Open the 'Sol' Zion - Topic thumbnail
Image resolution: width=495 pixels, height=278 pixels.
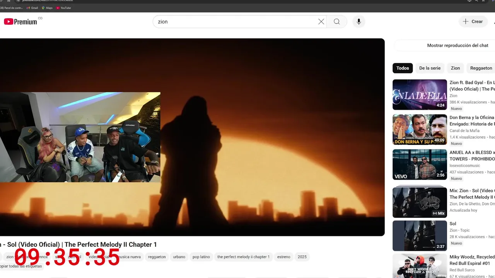[x=420, y=236]
